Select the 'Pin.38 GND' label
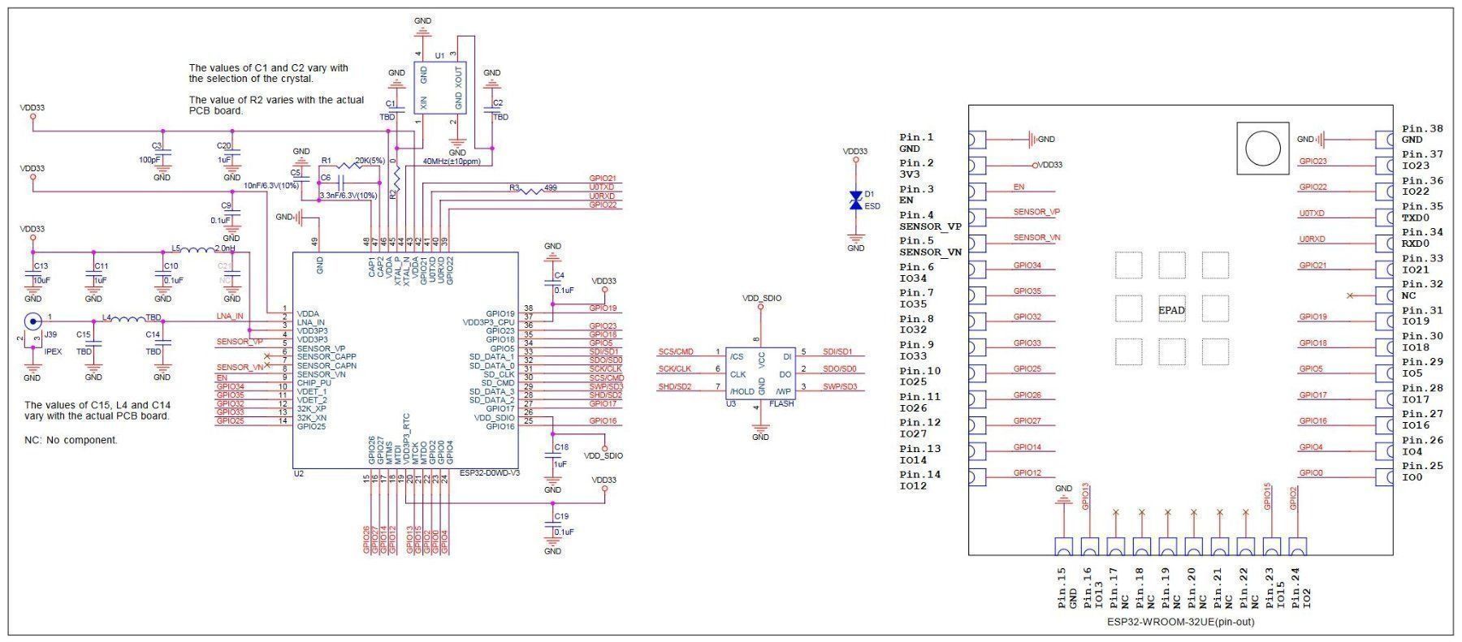Screen dimensions: 1462x642 click(1423, 134)
